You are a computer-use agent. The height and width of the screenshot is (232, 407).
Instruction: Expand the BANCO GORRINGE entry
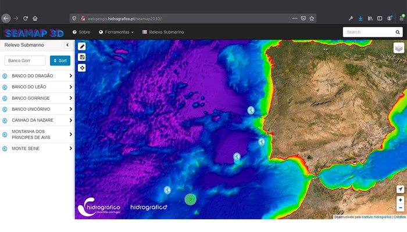pyautogui.click(x=70, y=98)
